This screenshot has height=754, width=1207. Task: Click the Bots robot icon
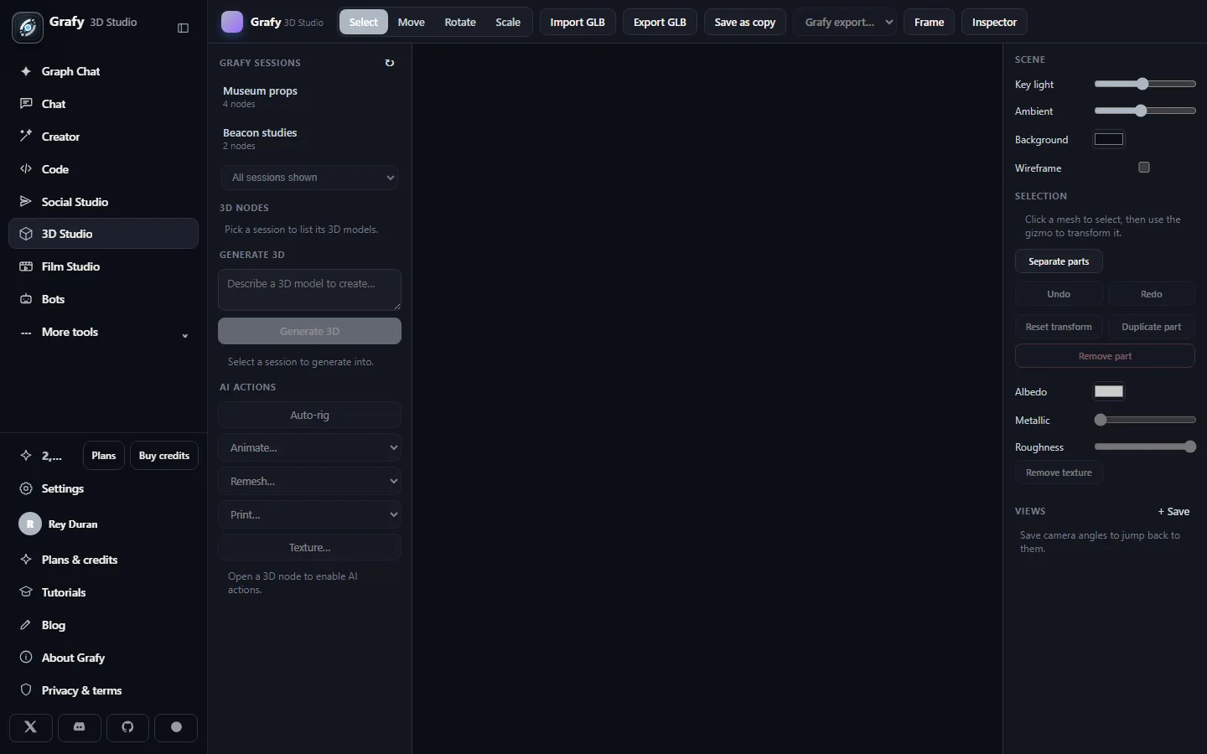click(x=26, y=299)
